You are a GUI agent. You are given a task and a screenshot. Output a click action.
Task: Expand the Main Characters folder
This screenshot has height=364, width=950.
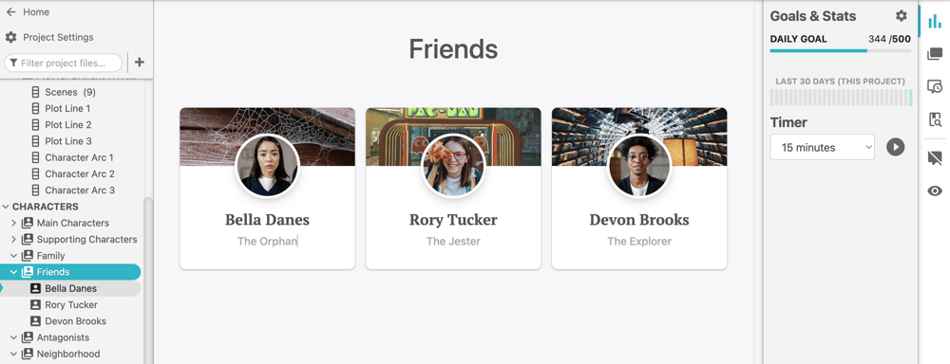coord(14,223)
